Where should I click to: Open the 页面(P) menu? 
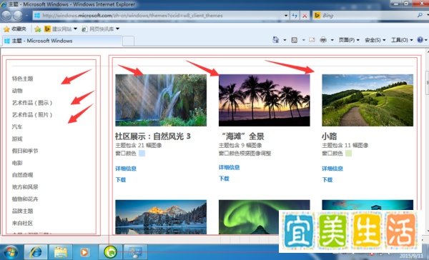click(349, 40)
